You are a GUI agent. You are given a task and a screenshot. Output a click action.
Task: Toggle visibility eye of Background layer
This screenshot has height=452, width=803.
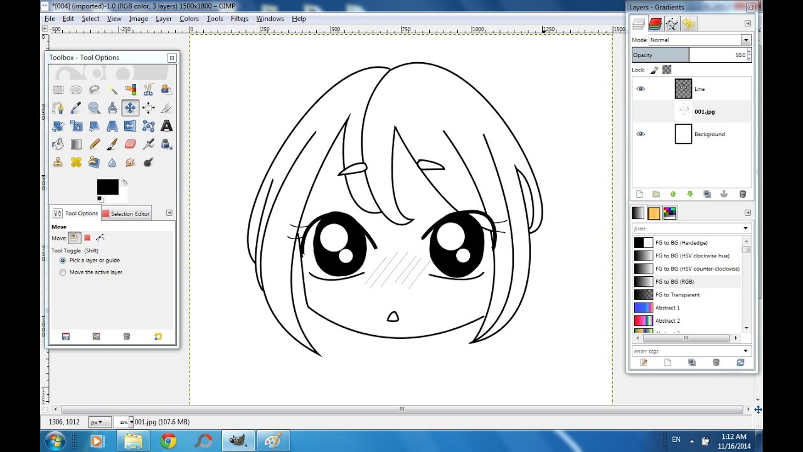tap(641, 134)
